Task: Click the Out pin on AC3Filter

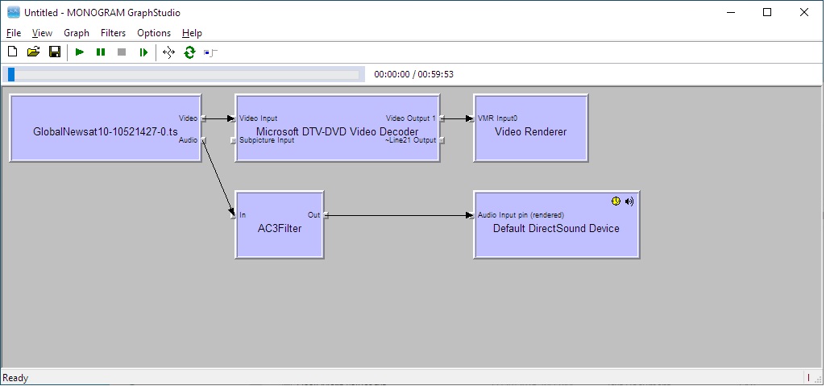Action: [x=326, y=215]
